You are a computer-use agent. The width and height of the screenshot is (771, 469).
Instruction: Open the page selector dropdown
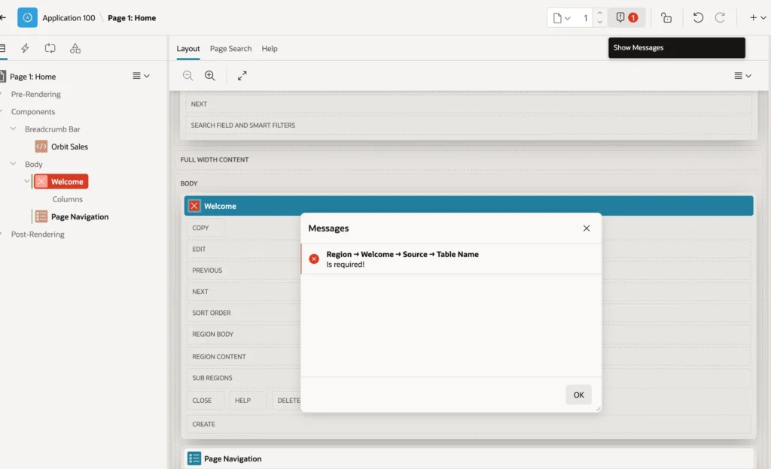click(x=562, y=18)
